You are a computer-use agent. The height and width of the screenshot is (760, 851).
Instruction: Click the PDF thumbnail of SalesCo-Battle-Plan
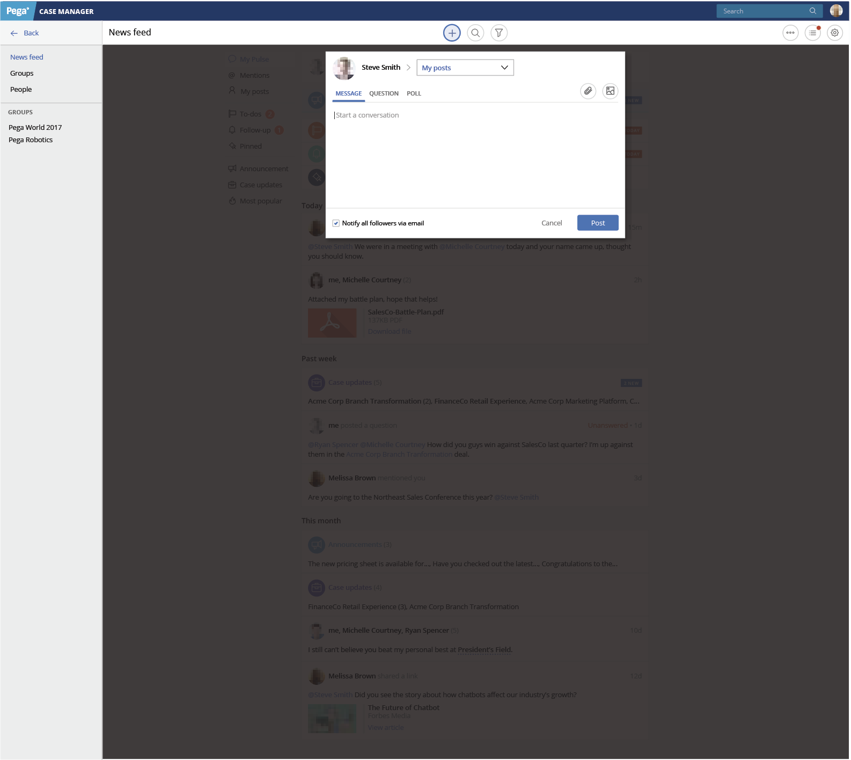coord(332,323)
